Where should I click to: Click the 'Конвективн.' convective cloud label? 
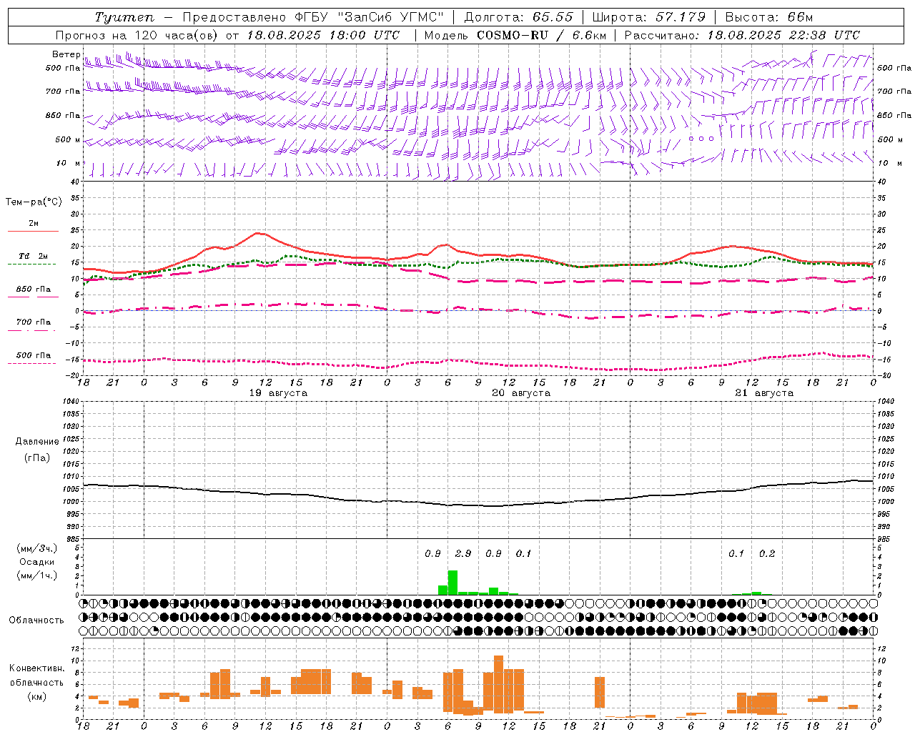[x=36, y=668]
